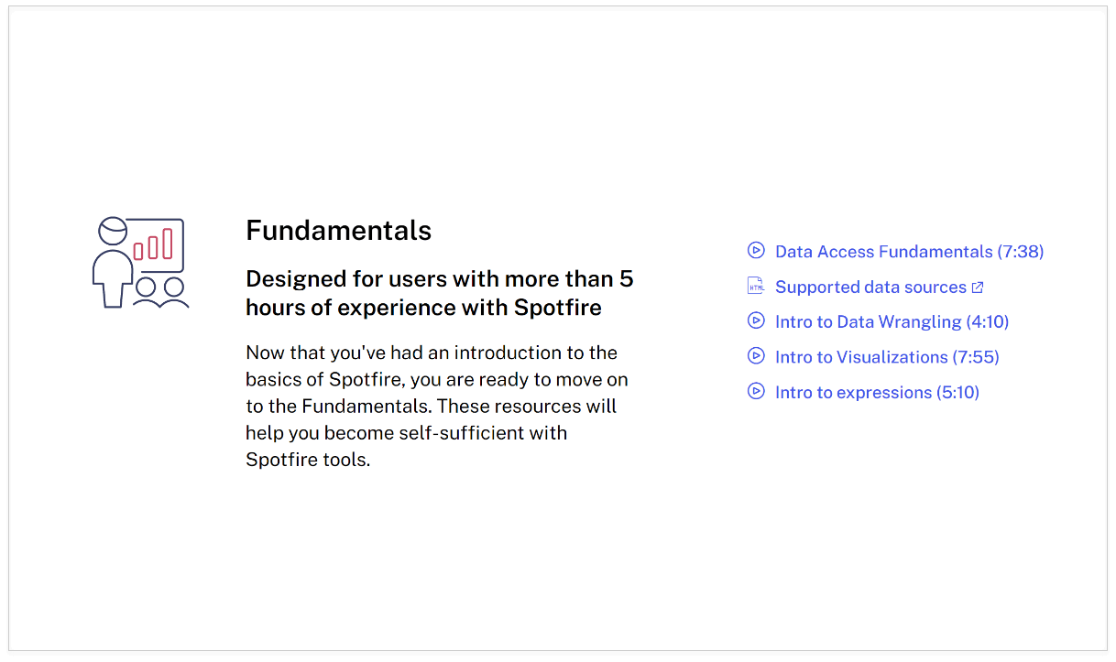Click the HTML file icon beside Supported data sources
This screenshot has width=1116, height=662.
pyautogui.click(x=756, y=286)
